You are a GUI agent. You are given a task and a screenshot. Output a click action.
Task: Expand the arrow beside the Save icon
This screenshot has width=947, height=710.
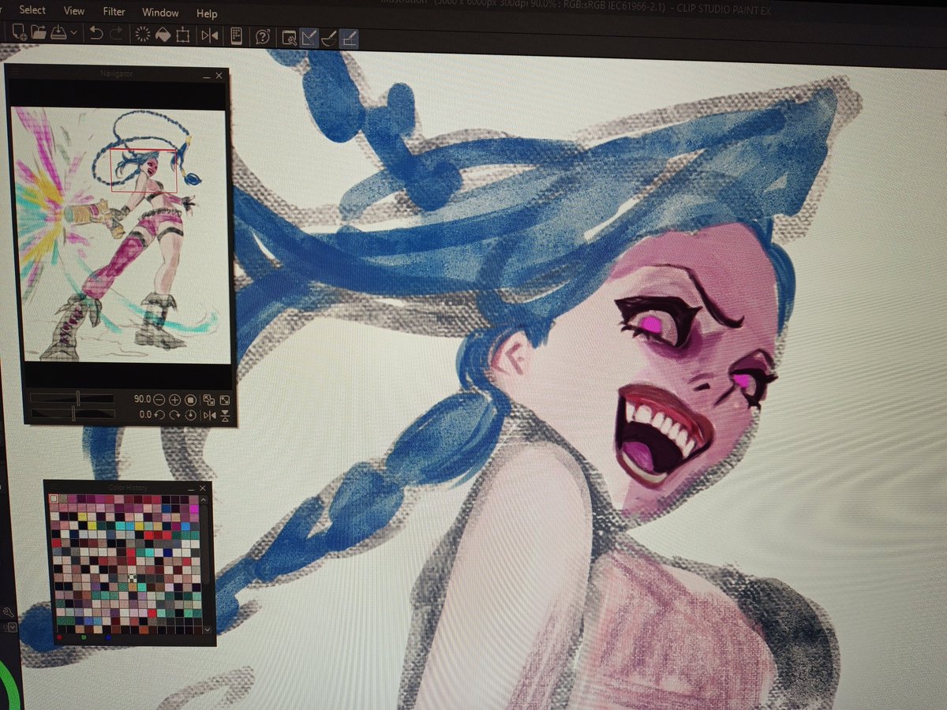point(73,33)
